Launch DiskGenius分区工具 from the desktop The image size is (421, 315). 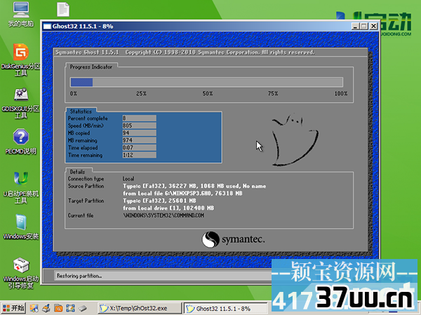point(20,59)
